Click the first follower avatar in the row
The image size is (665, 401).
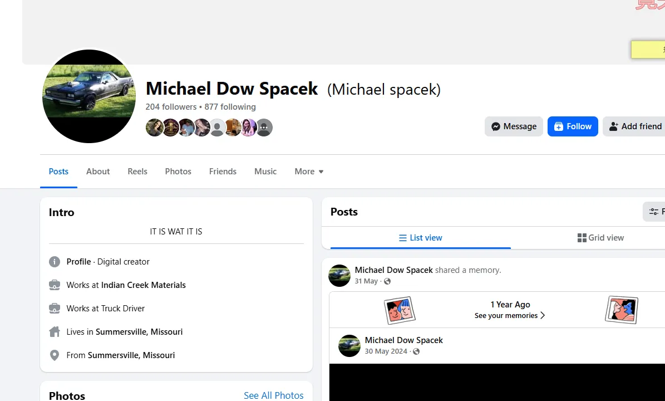[x=154, y=128]
